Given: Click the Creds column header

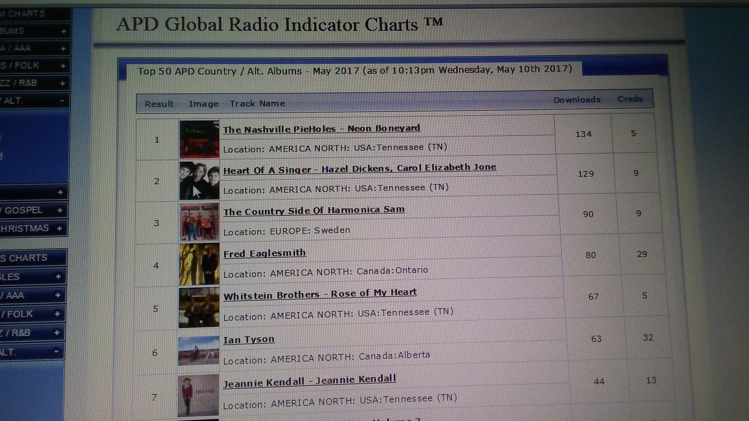Looking at the screenshot, I should coord(630,99).
